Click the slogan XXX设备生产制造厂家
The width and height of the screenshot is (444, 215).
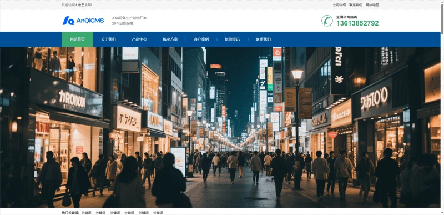click(129, 18)
